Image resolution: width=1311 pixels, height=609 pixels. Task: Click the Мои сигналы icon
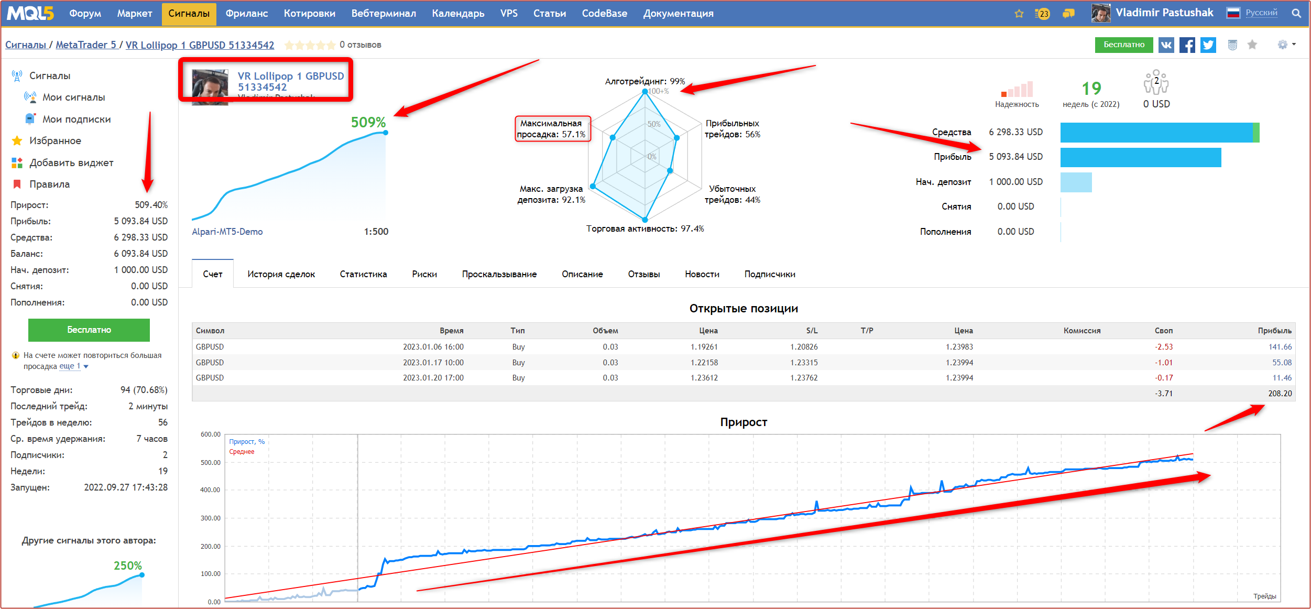tap(30, 97)
